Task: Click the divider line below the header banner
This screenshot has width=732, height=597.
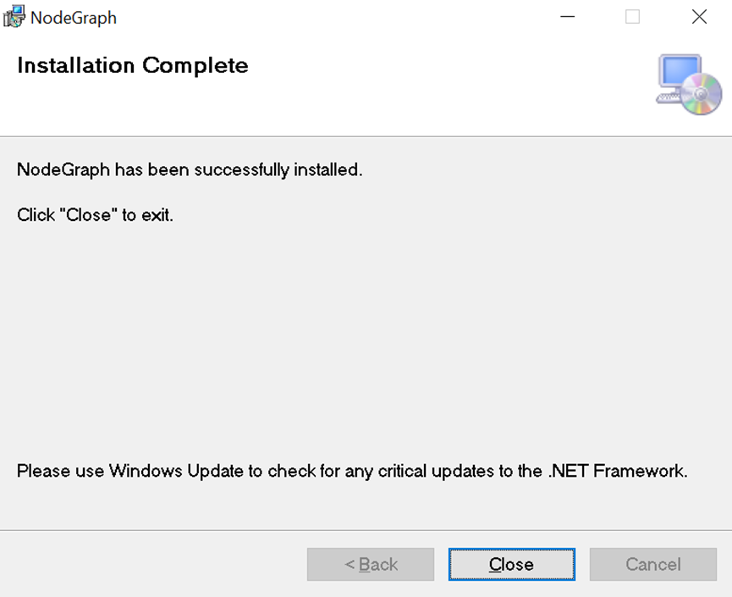Action: click(x=366, y=136)
